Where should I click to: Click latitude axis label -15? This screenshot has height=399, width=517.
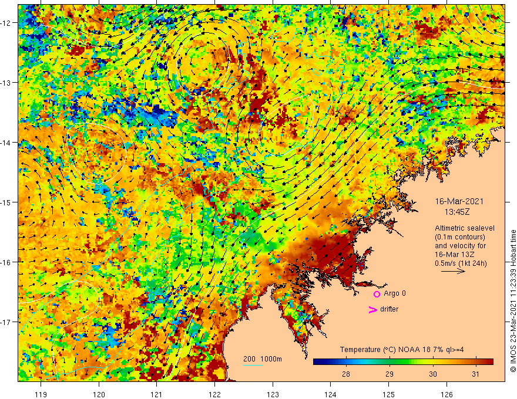pos(6,202)
